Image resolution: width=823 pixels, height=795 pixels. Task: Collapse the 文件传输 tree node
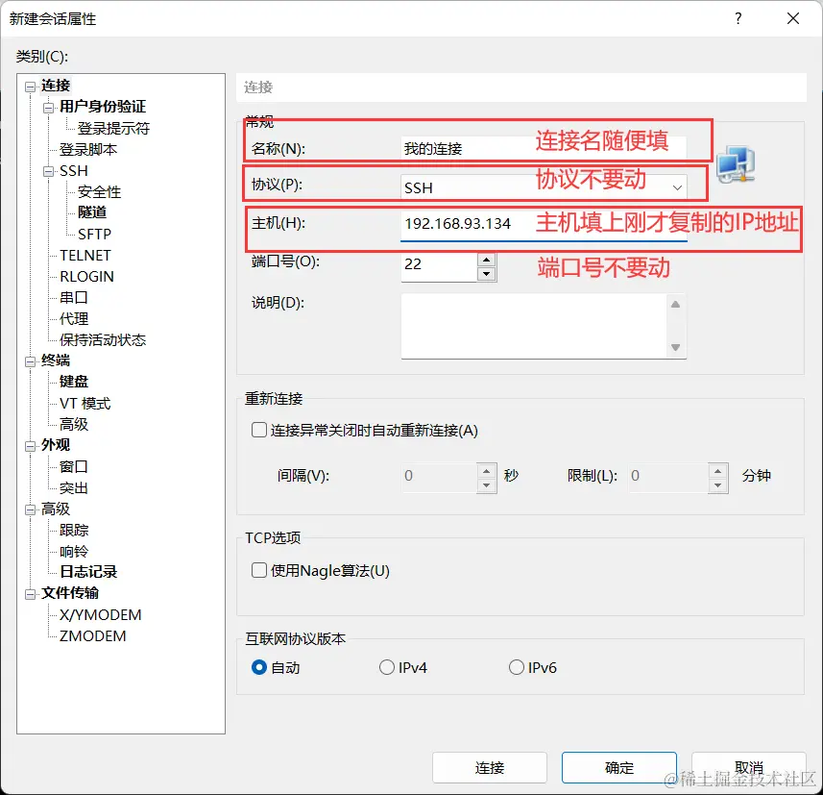coord(31,594)
